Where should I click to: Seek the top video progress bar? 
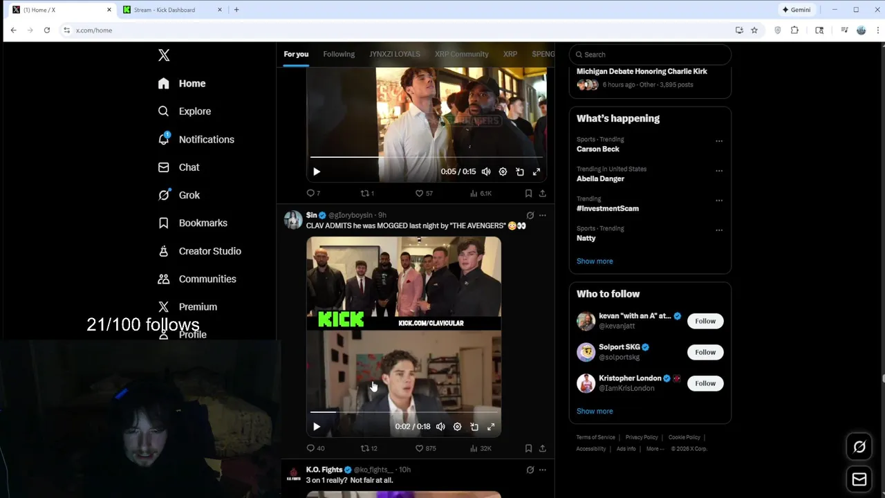[426, 157]
